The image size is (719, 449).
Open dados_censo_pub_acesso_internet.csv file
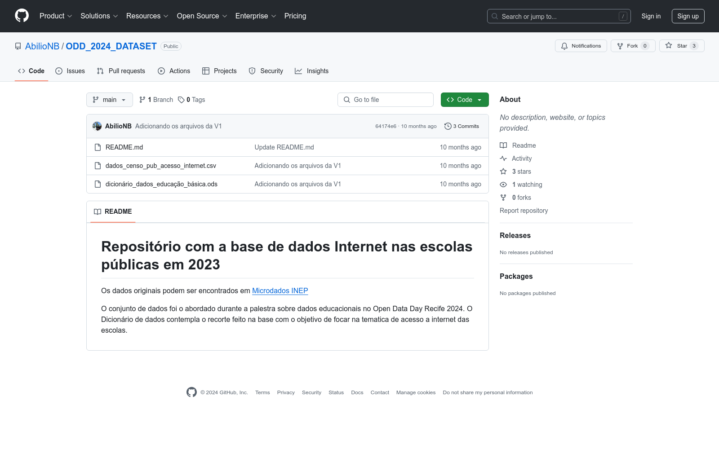pos(161,166)
